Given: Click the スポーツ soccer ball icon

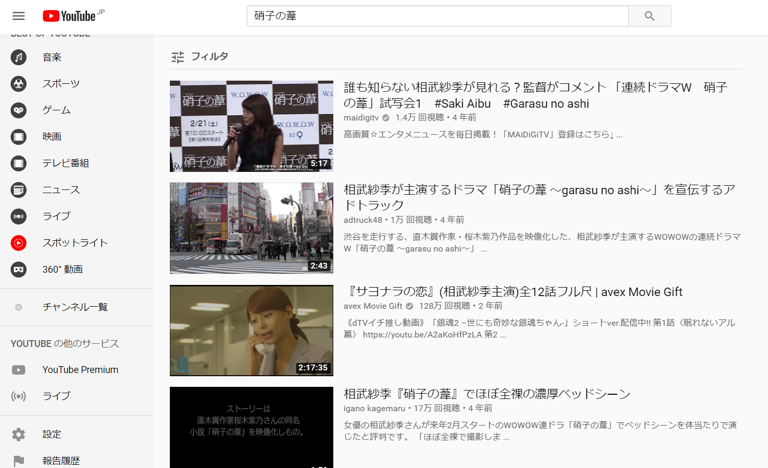Looking at the screenshot, I should click(19, 84).
